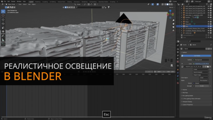213x120 pixels.
Task: Open the View Layer properties tab
Action: (x=178, y=55)
